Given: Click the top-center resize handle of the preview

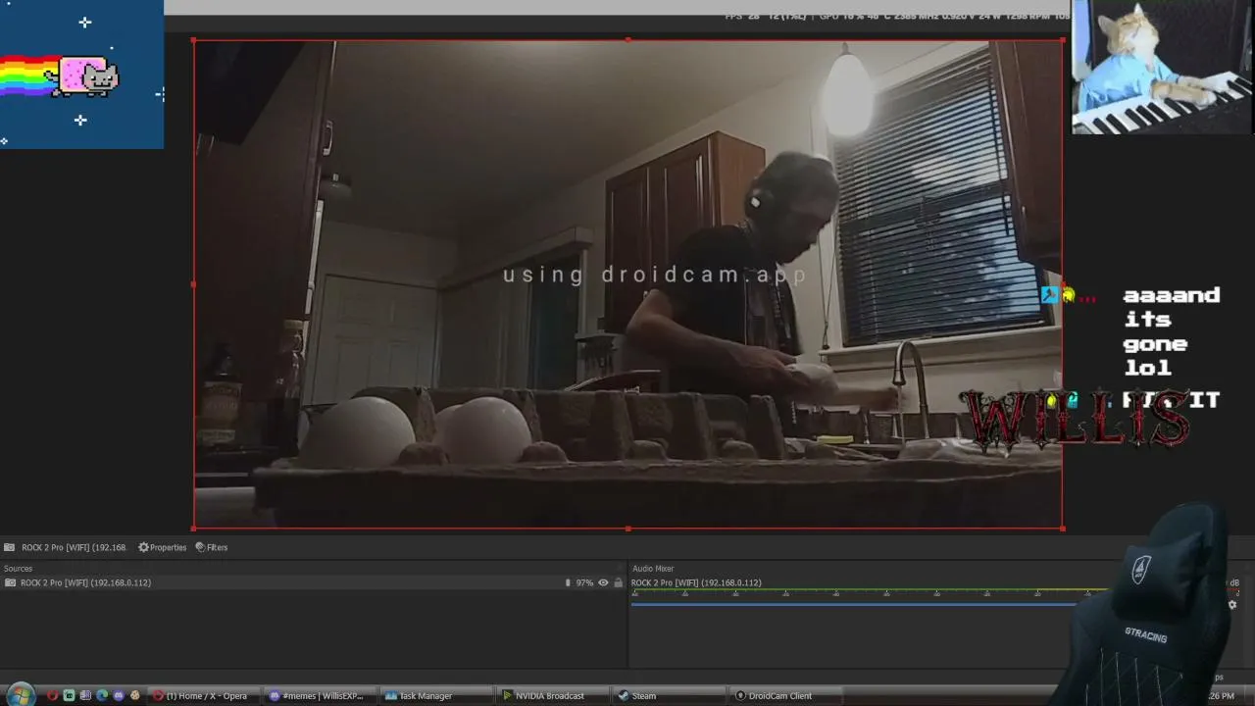Looking at the screenshot, I should pyautogui.click(x=627, y=40).
